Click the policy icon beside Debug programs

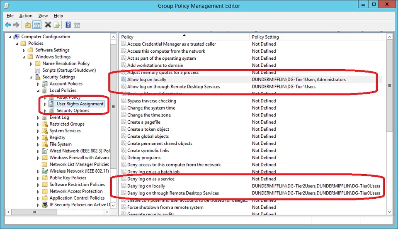point(124,158)
